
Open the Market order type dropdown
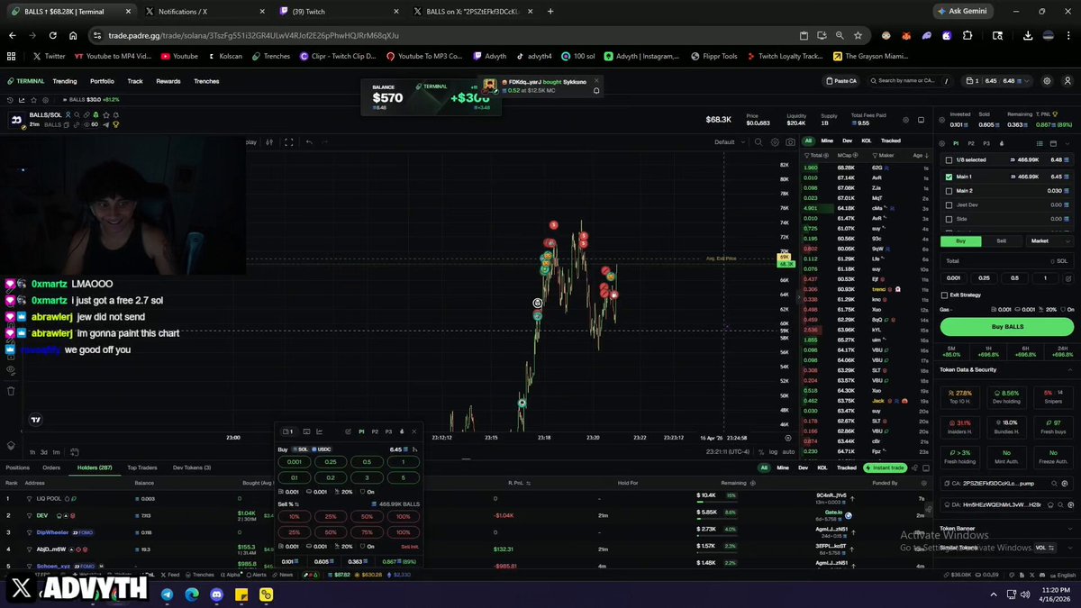[1050, 240]
